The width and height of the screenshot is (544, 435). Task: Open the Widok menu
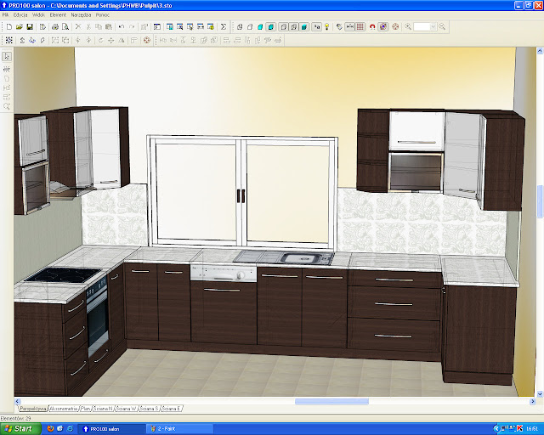(x=38, y=15)
